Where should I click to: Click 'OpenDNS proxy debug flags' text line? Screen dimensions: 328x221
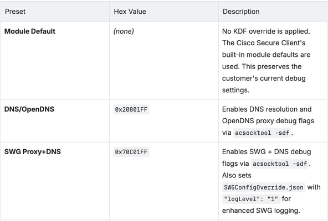tap(268, 121)
